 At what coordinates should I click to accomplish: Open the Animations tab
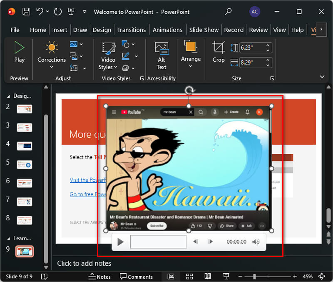point(168,30)
